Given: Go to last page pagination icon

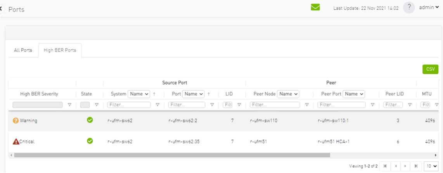Looking at the screenshot, I should [x=416, y=166].
